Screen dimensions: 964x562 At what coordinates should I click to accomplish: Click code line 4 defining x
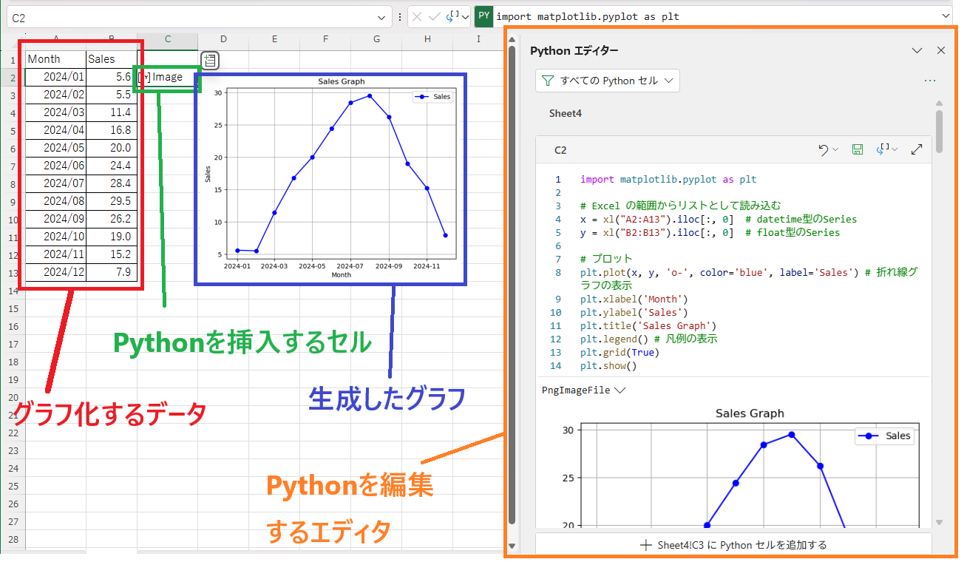(x=719, y=219)
